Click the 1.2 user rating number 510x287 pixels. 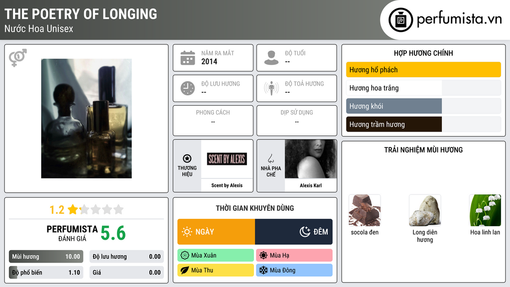tap(57, 210)
